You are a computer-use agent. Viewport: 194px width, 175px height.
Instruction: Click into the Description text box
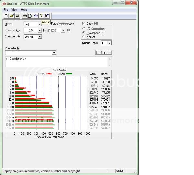(56, 62)
